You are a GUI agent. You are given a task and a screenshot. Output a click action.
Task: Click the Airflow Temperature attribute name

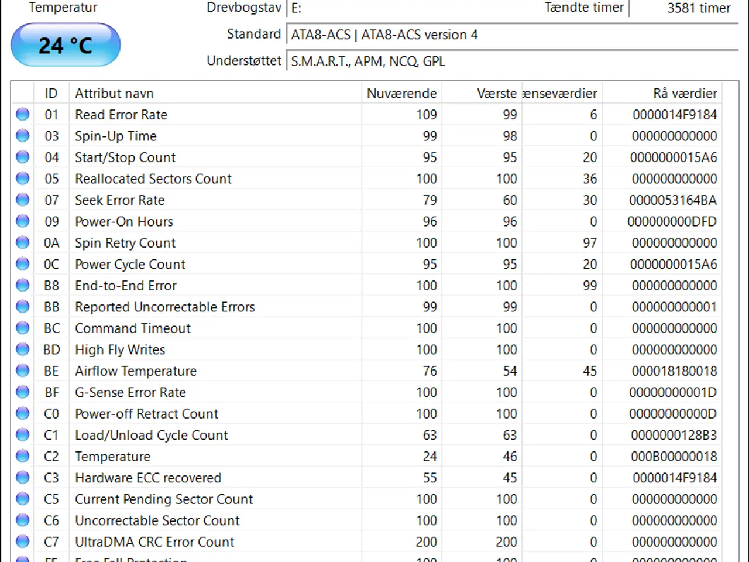[136, 371]
